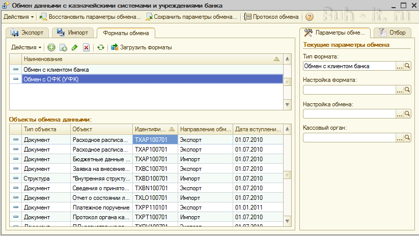
Task: Click inside the Настройка обмена input field
Action: coord(349,114)
